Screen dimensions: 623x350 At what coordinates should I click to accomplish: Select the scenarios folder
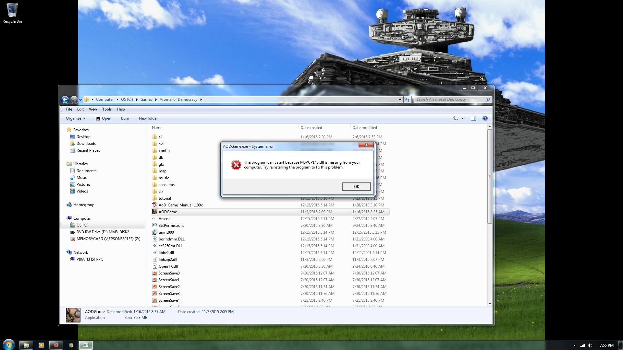[x=166, y=185]
